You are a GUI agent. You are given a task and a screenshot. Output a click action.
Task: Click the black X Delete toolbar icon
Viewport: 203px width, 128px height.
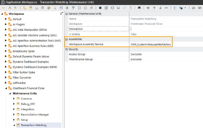coord(100,8)
